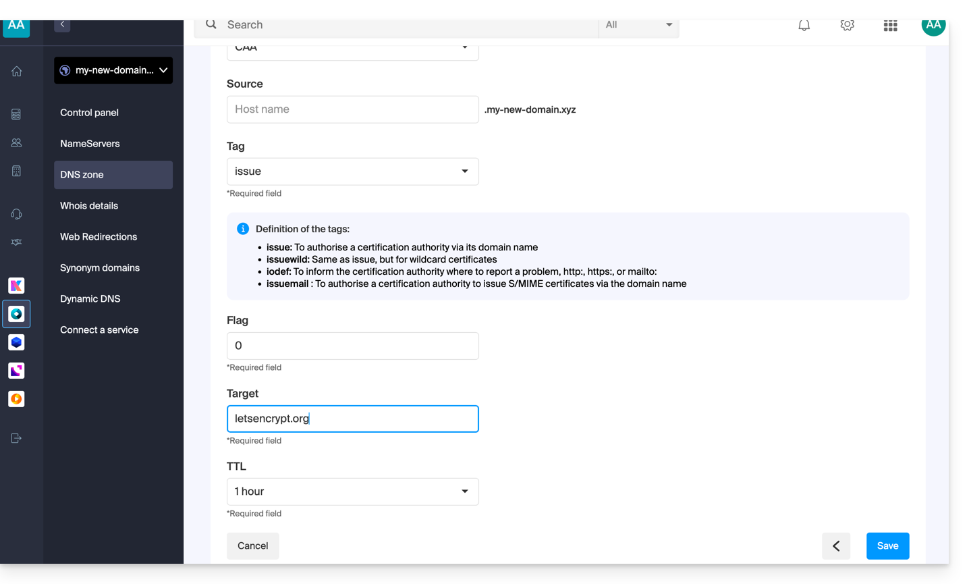The height and width of the screenshot is (584, 969).
Task: Open the apps grid icon
Action: point(890,26)
